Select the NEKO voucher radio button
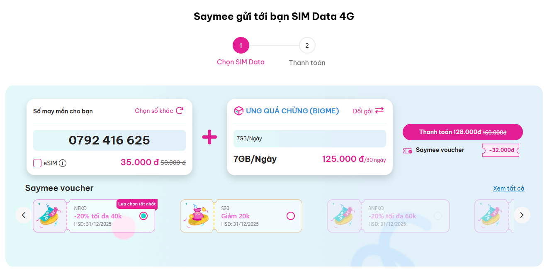The width and height of the screenshot is (547, 274). pyautogui.click(x=143, y=216)
